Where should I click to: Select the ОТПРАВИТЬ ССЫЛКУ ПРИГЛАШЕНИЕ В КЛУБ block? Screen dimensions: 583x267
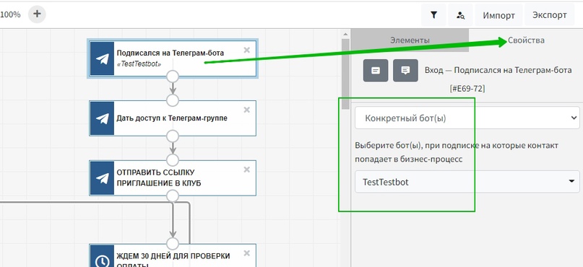[x=173, y=178]
